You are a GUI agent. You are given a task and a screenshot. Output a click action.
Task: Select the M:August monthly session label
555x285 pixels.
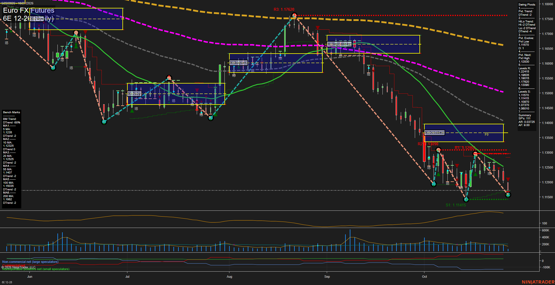238,63
